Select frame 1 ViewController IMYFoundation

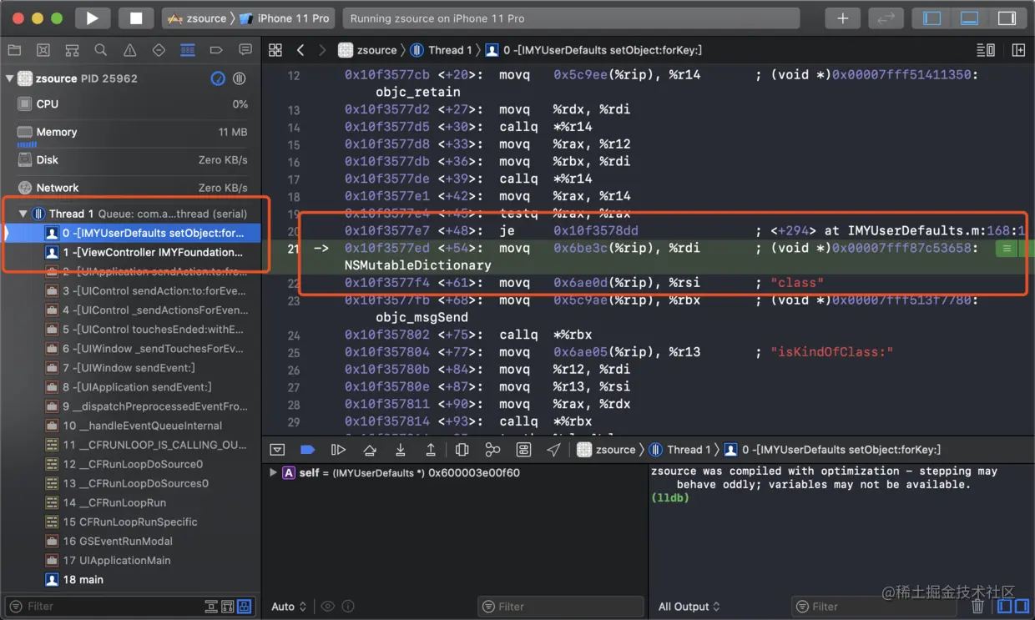[144, 252]
